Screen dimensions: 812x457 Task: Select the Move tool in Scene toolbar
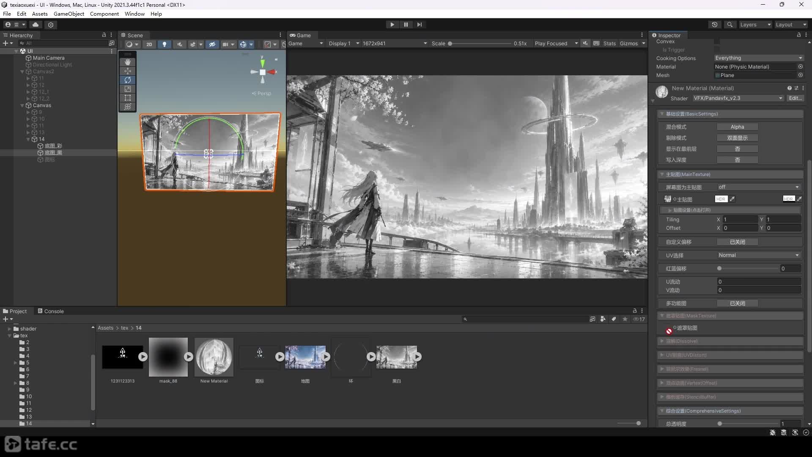click(128, 71)
